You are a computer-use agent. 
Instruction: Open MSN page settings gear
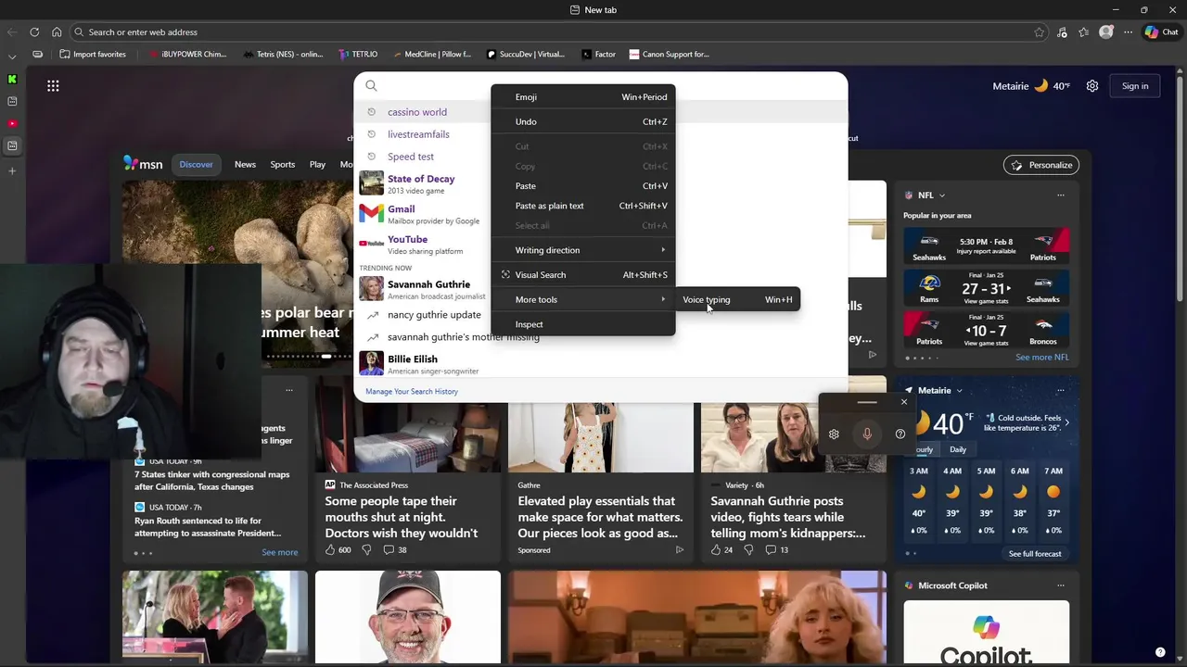1092,85
